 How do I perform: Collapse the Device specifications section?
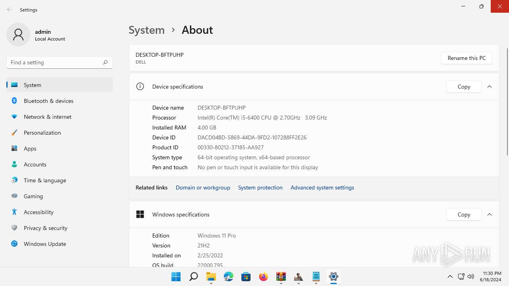[490, 87]
